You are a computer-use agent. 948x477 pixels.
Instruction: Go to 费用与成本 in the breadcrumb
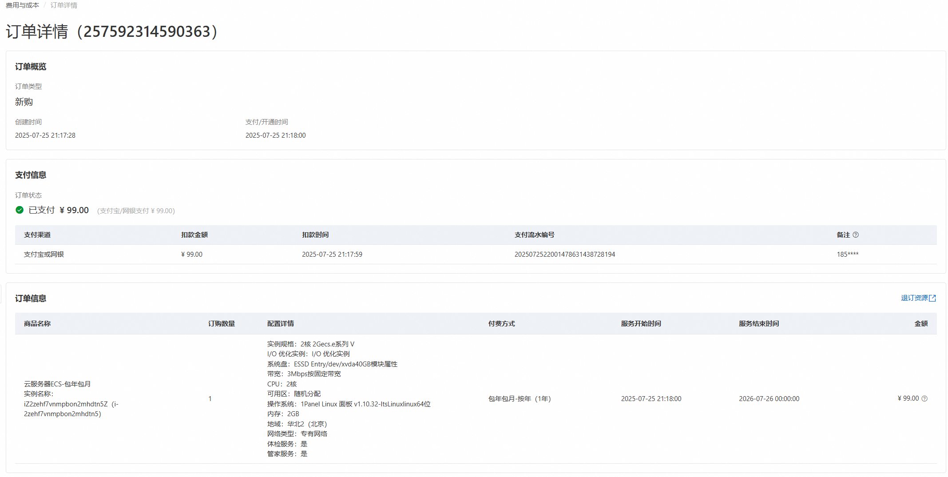[x=22, y=5]
